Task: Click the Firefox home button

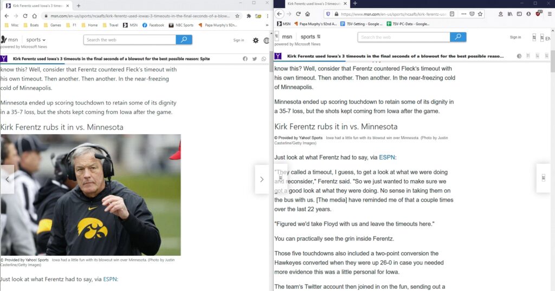Action: 307,14
